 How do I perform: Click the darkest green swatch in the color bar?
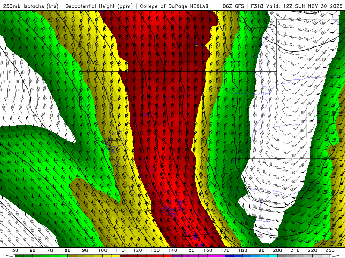(x=19, y=255)
